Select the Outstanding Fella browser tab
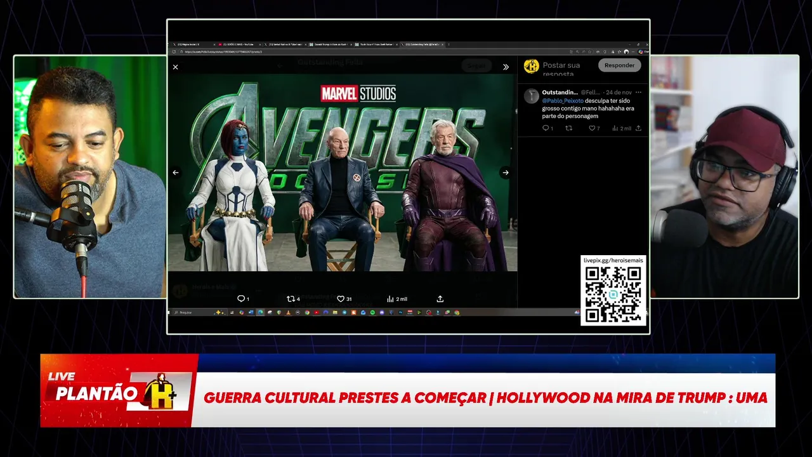The width and height of the screenshot is (812, 457). [422, 44]
